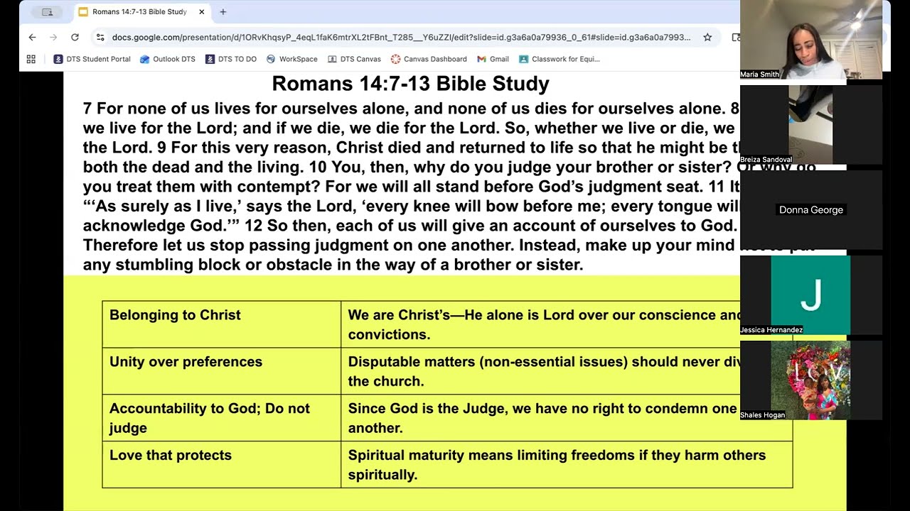The image size is (910, 511).
Task: Go forward one page in Chrome
Action: [x=53, y=37]
